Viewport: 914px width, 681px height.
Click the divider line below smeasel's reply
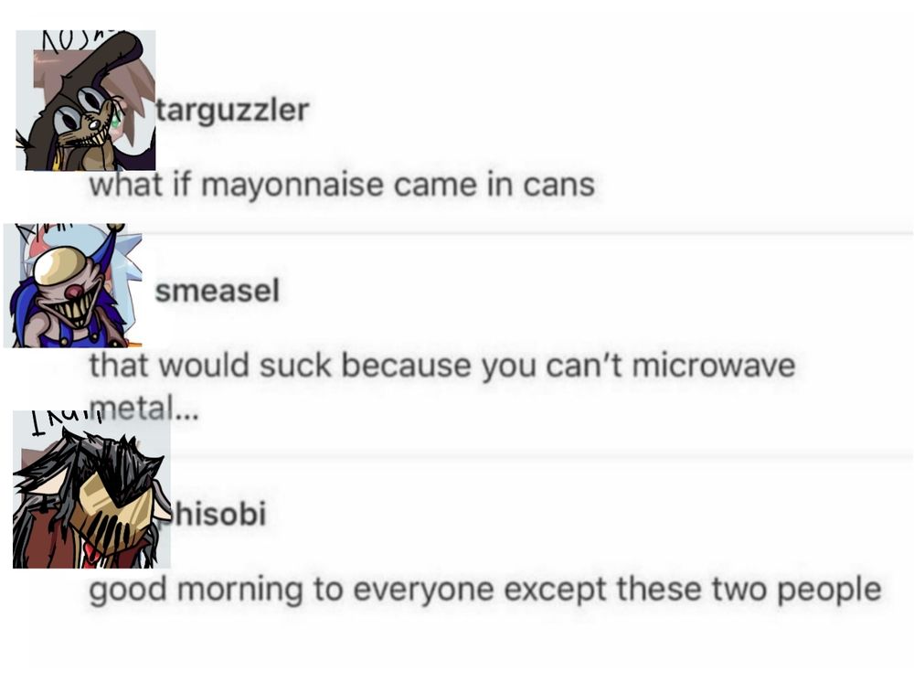[x=542, y=454]
